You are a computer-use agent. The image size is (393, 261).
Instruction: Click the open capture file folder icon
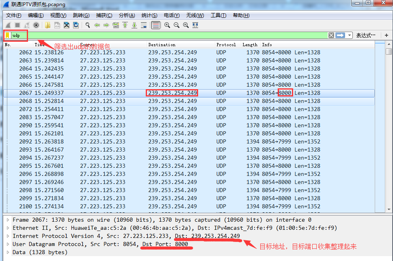coord(48,25)
